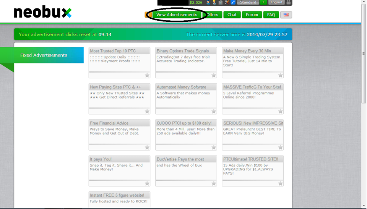The width and height of the screenshot is (367, 209).
Task: Click the padlock icon beside Logout
Action: coord(288,2)
